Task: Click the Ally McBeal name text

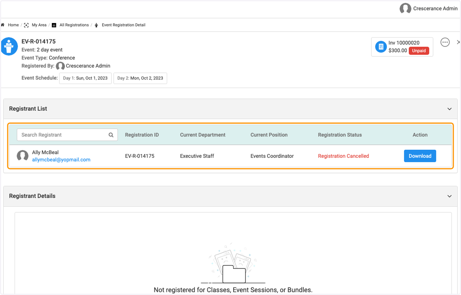Action: pos(45,152)
